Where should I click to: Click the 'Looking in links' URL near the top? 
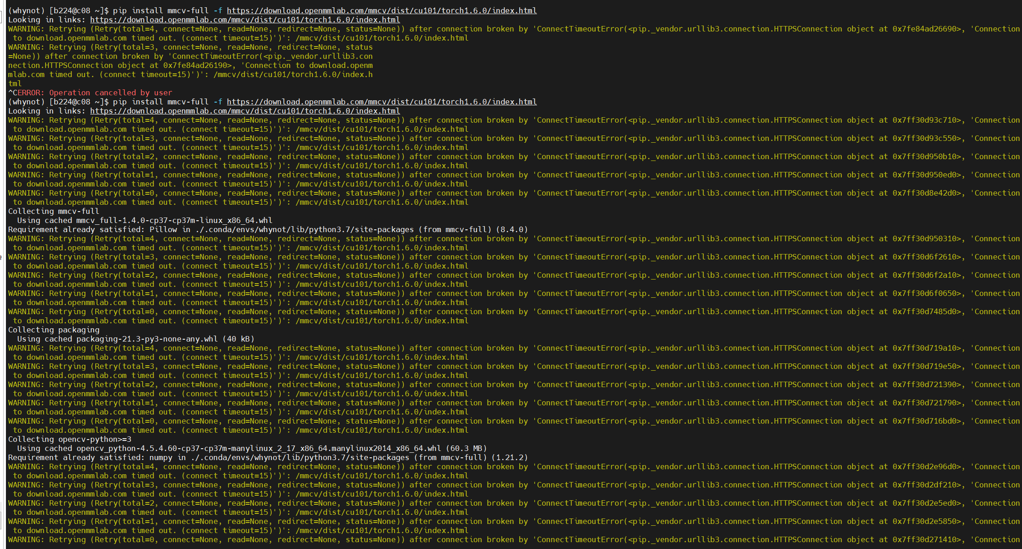tap(245, 20)
